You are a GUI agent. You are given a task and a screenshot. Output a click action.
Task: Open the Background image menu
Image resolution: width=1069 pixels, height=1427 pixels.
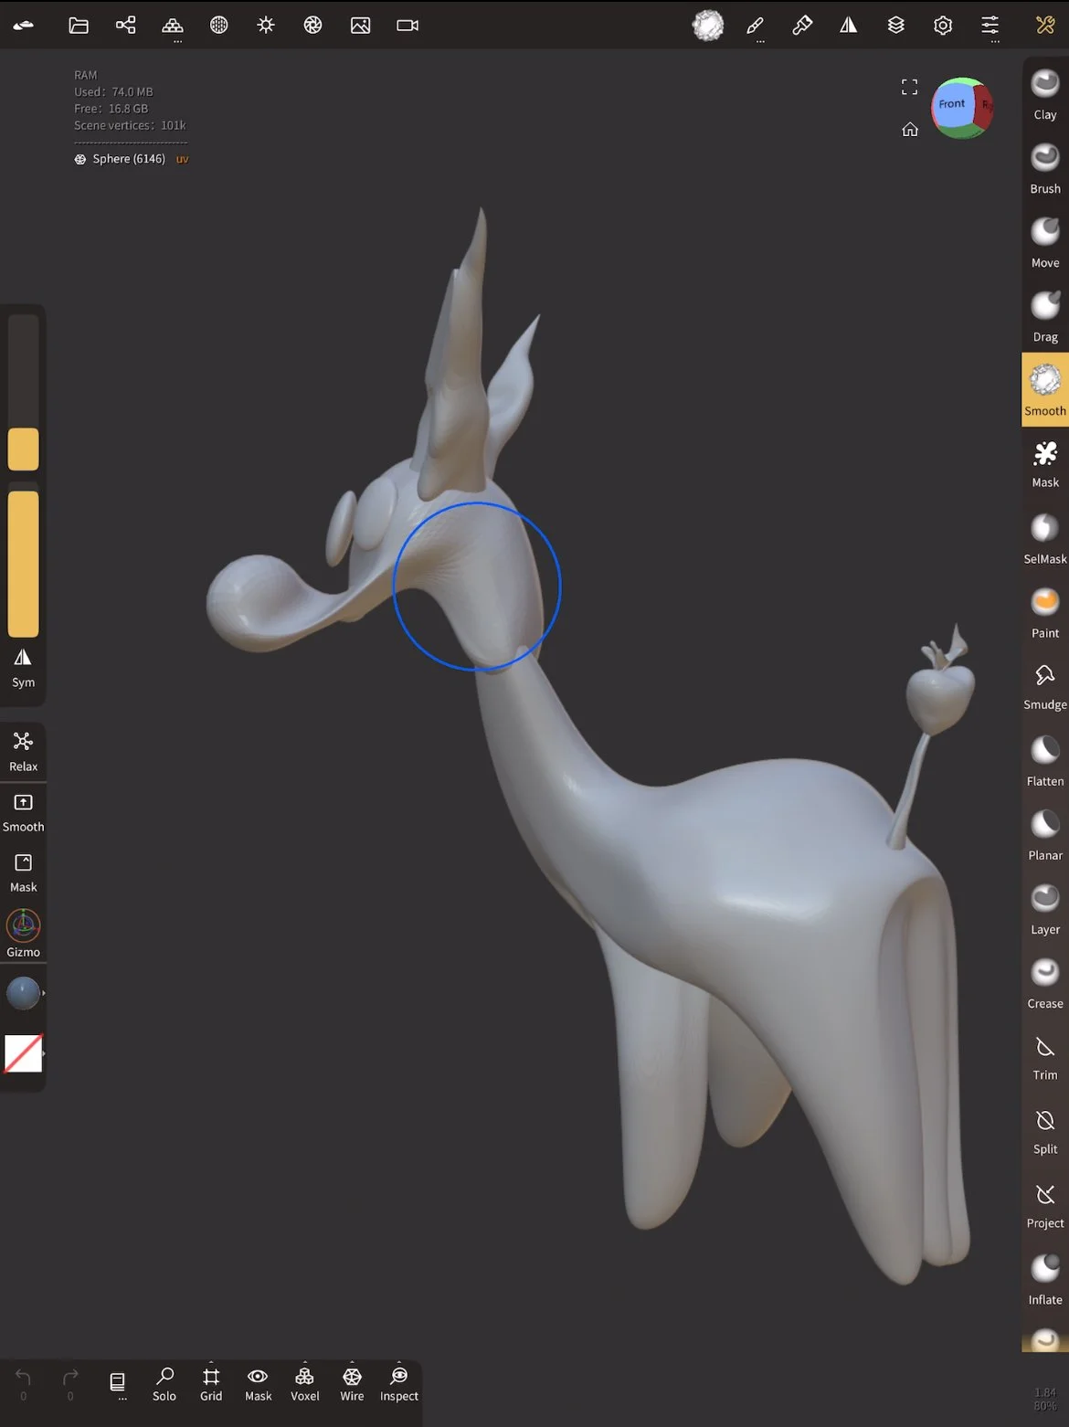coord(361,26)
